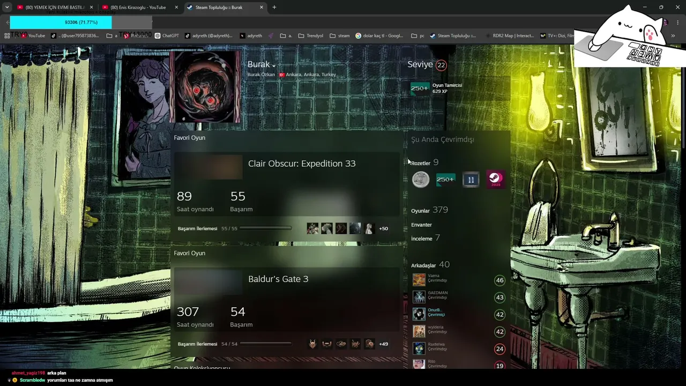Open Baldur's Gate 3 game title

tap(278, 279)
